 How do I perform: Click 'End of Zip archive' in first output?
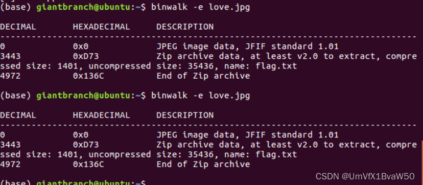(x=203, y=76)
